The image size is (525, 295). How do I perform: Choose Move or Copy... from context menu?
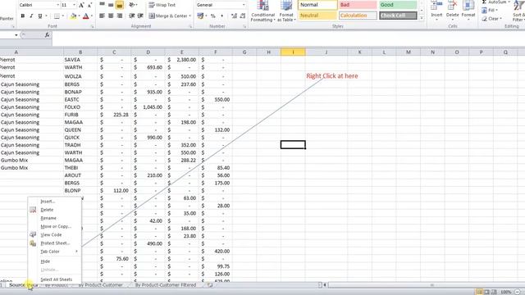click(55, 226)
